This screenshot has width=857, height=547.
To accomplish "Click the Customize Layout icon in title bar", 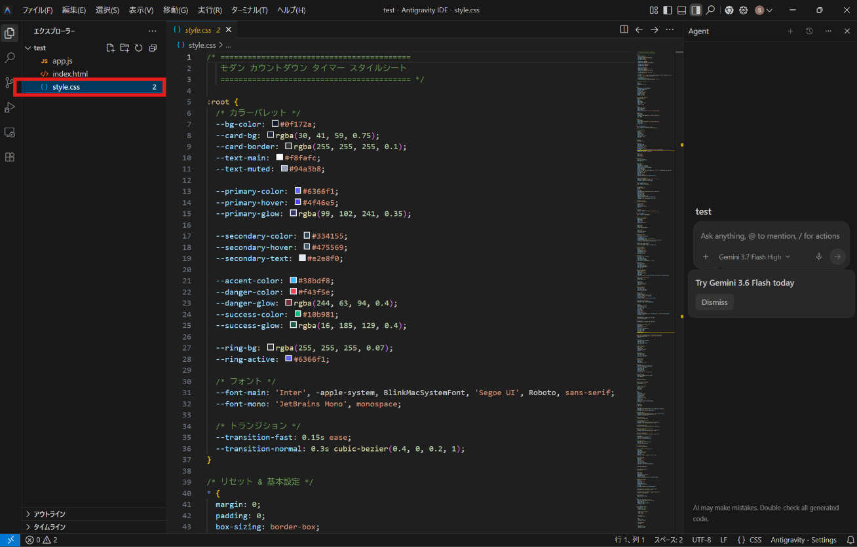I will (654, 10).
